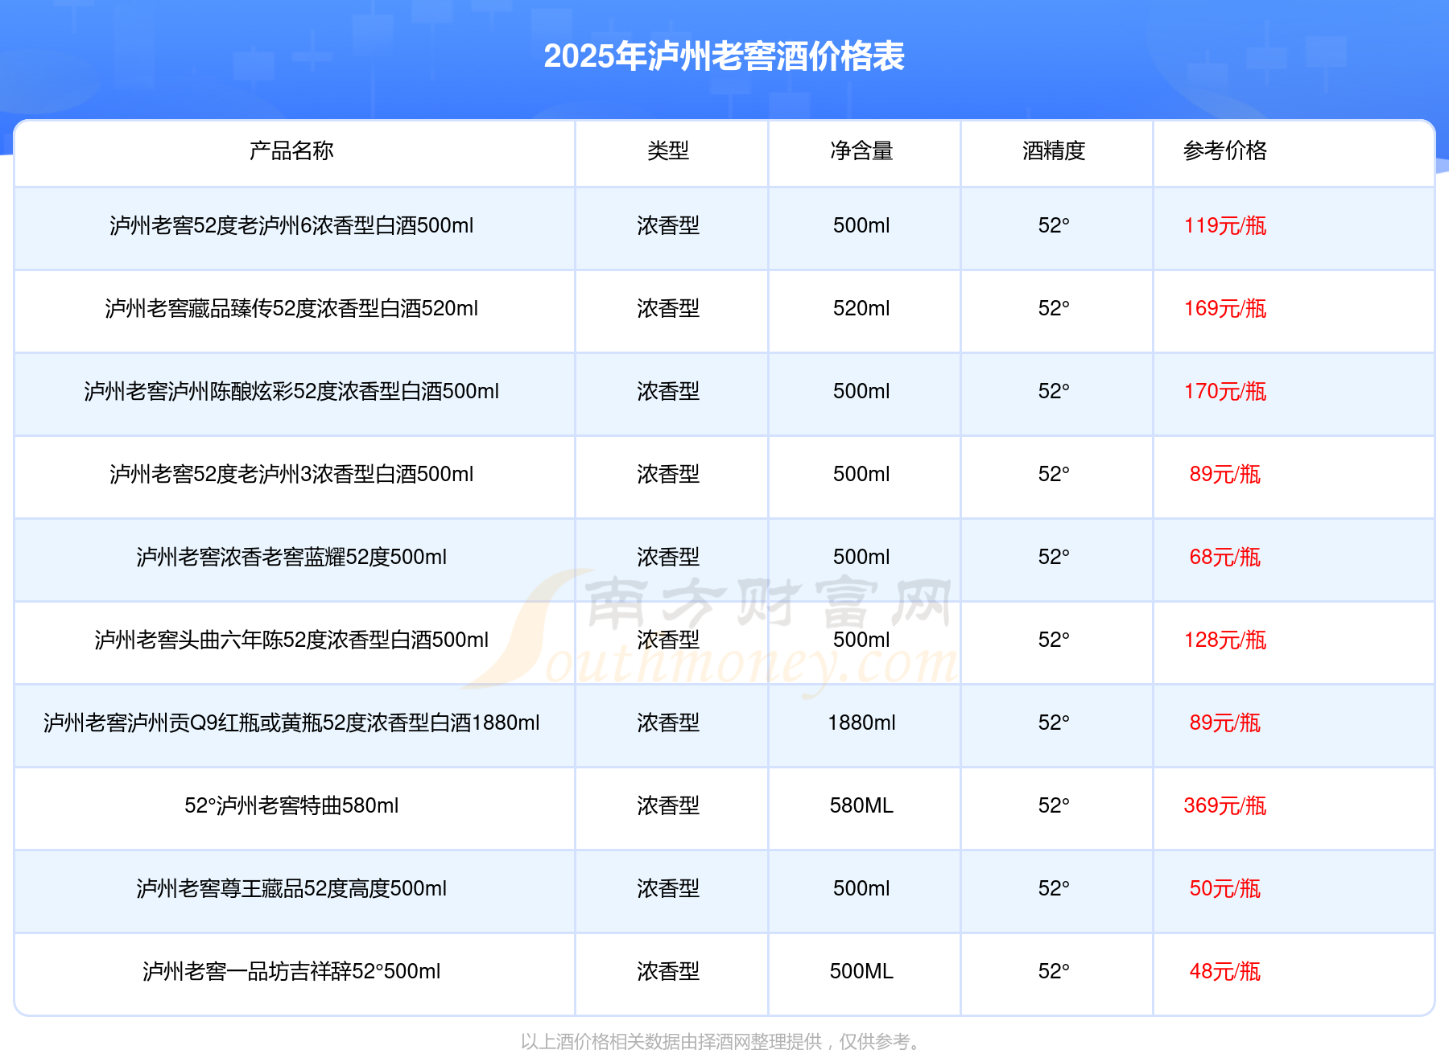
Task: Click product "泸州老窖52度老泸州6浓香型白酒500ml"
Action: 291,225
